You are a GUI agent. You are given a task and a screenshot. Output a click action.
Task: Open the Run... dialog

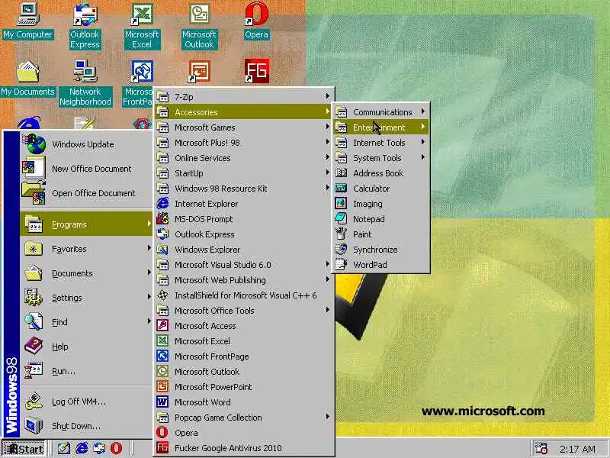pos(86,371)
